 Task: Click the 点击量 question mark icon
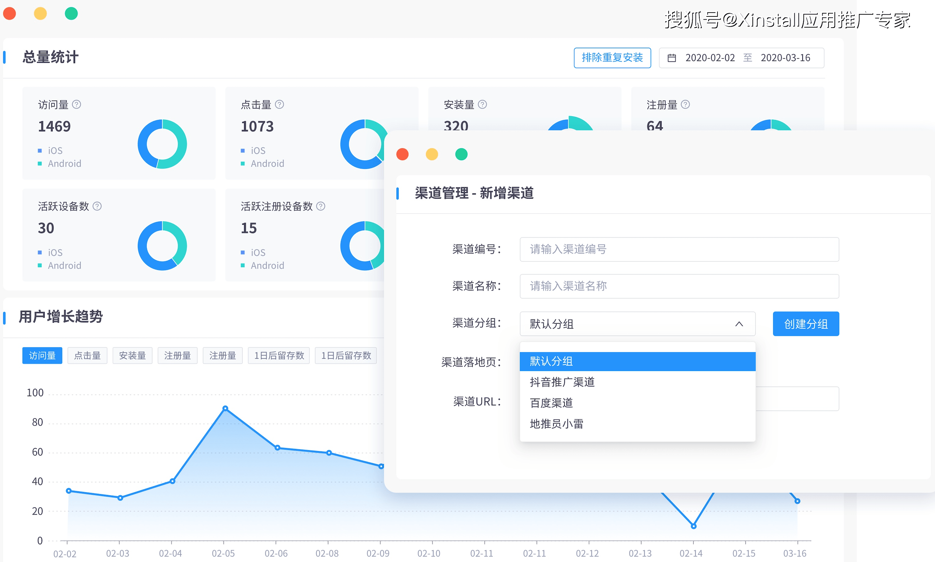coord(280,104)
